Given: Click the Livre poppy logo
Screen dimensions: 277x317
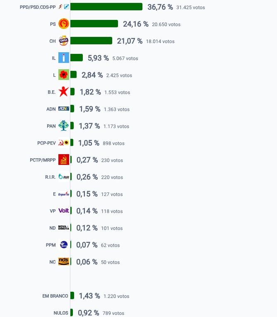Looking at the screenshot, I should pyautogui.click(x=64, y=75).
